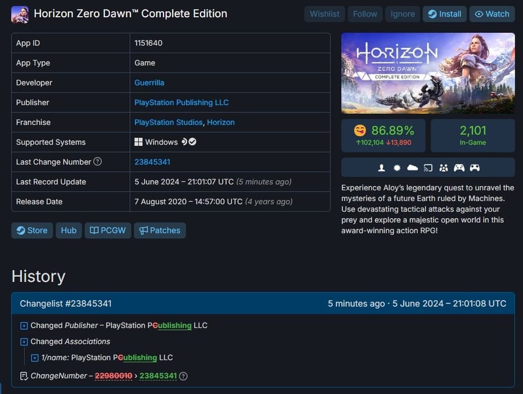Open the Guerrilla developer link
Image resolution: width=523 pixels, height=394 pixels.
click(149, 83)
